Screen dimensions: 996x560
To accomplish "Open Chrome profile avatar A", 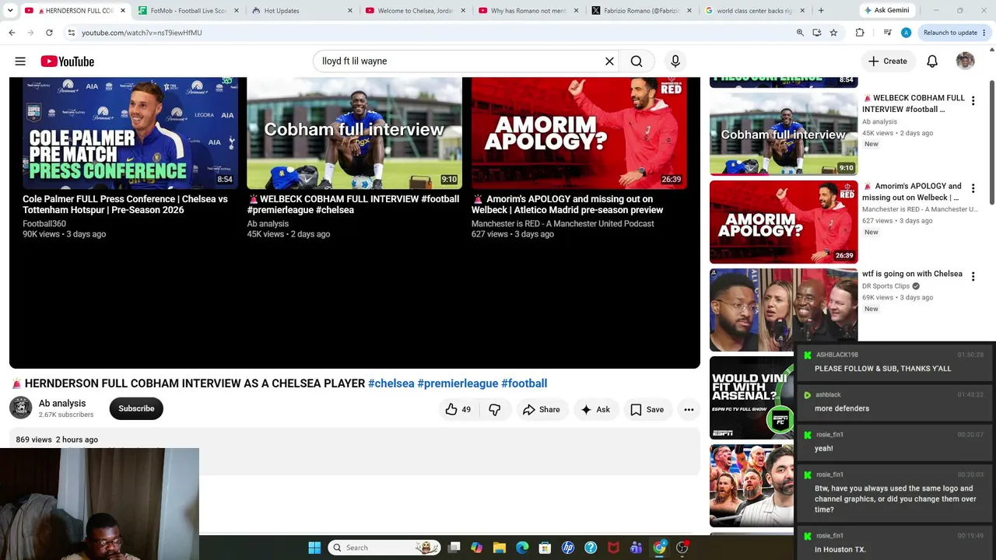I will pyautogui.click(x=906, y=33).
